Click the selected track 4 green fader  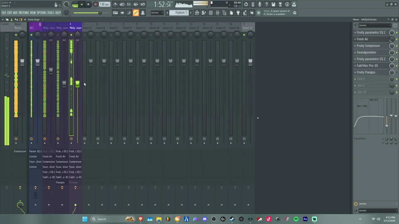tap(77, 84)
